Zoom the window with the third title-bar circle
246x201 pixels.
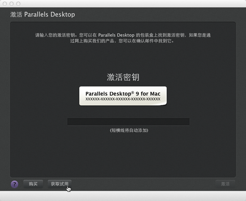[18, 4]
